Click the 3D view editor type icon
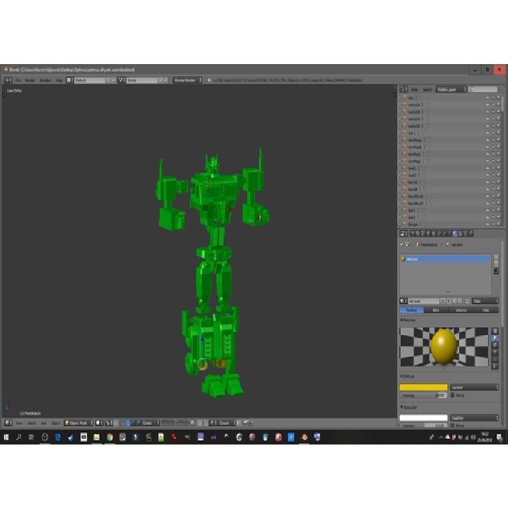 pyautogui.click(x=8, y=423)
